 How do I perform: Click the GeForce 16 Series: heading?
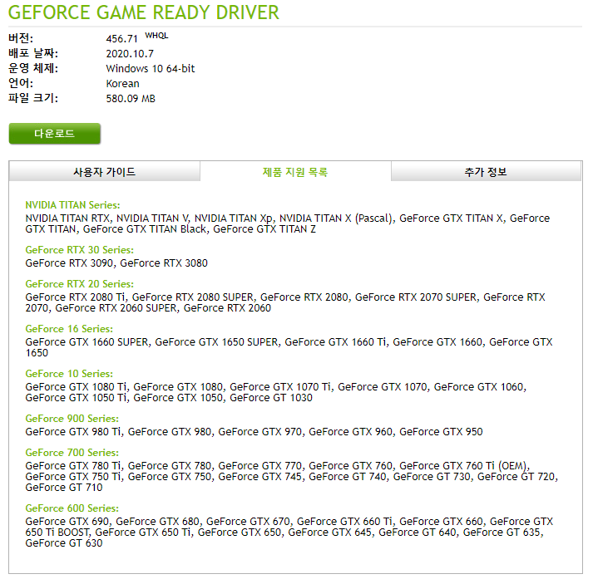(x=69, y=329)
